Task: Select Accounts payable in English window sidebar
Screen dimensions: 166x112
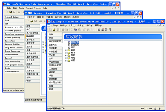Action: point(14,31)
